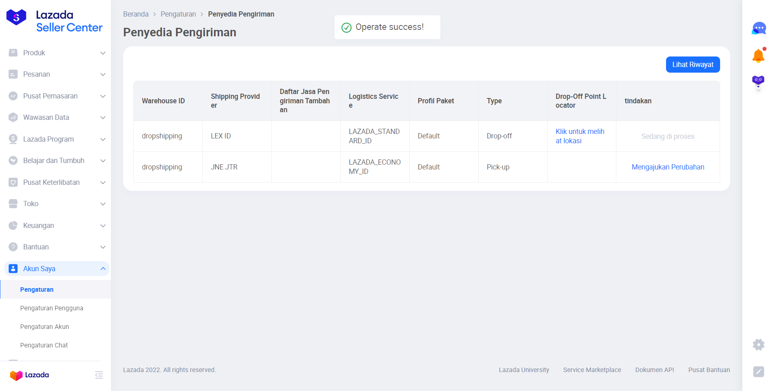Open the Klik untuk melihat lokasi link

pyautogui.click(x=580, y=136)
